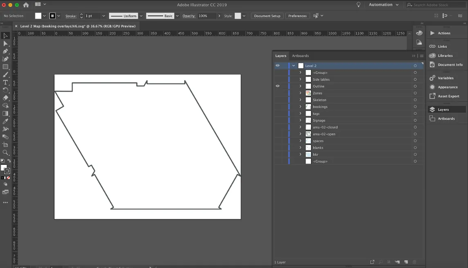Open the Automation workspace dropdown
Viewport: 468px width, 268px height.
[x=383, y=5]
